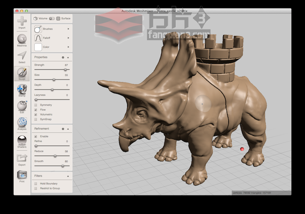Collapse the Filters panel
The image size is (305, 214).
68,176
